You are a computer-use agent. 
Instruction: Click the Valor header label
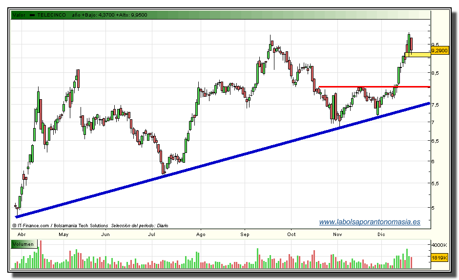click(x=19, y=15)
